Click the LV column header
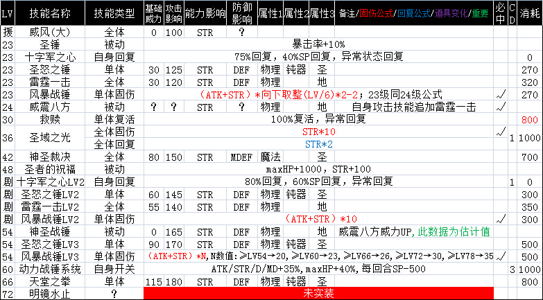 pyautogui.click(x=7, y=13)
